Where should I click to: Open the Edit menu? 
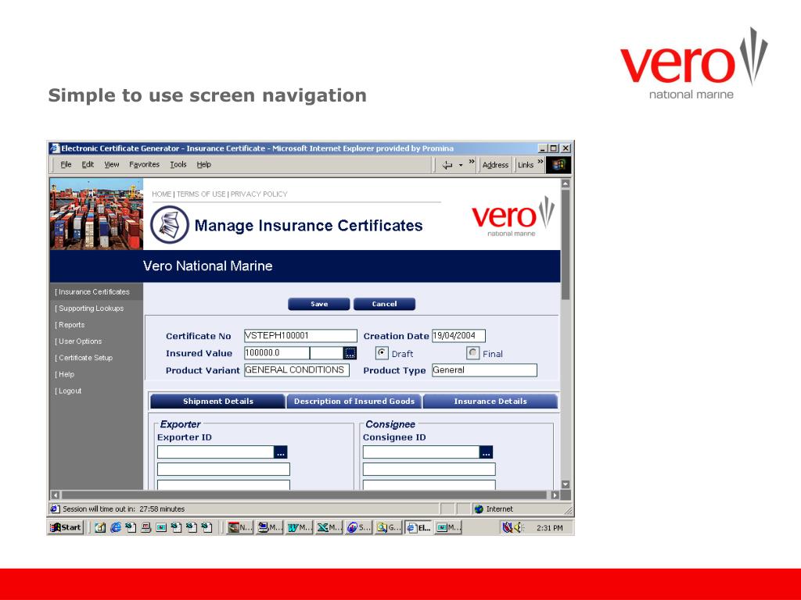(88, 164)
